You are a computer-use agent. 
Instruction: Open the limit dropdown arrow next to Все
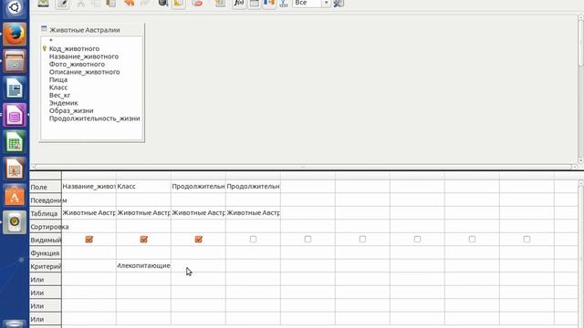pos(326,3)
